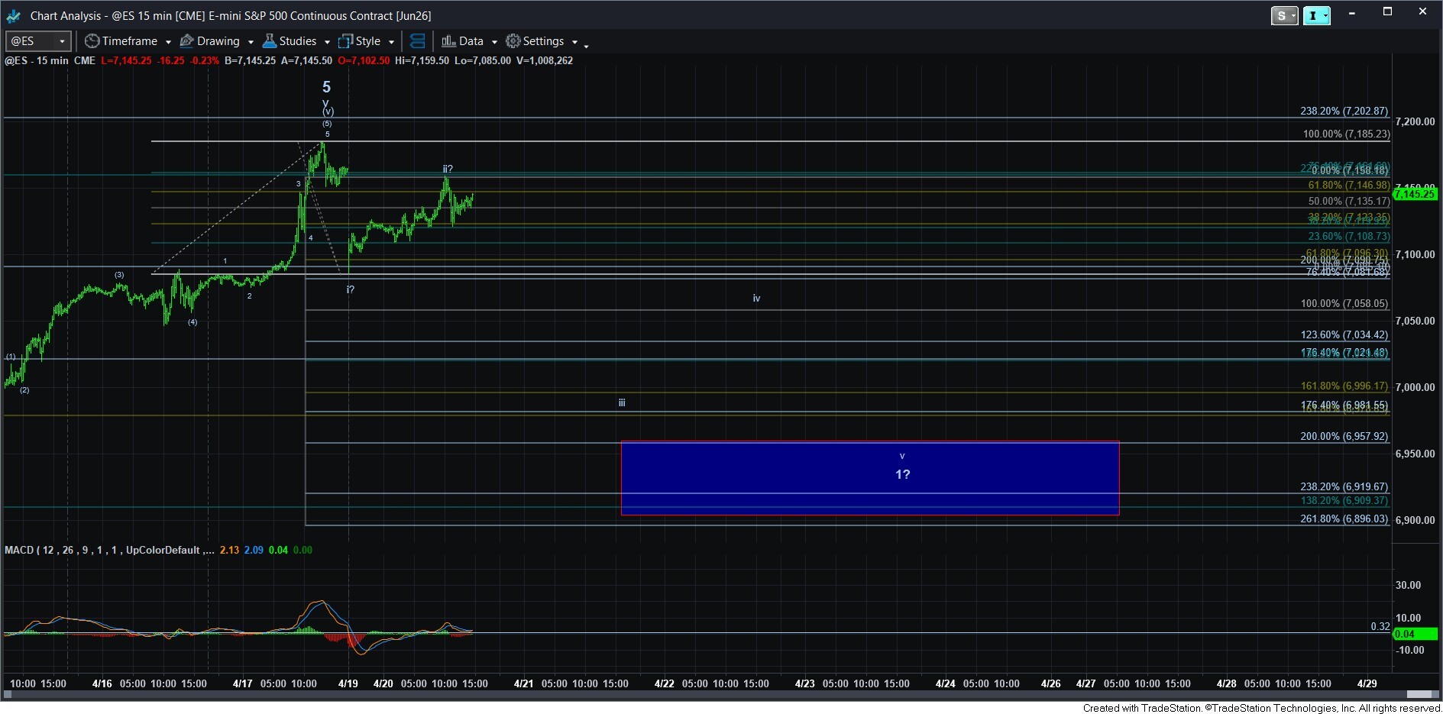Expand the Studies dropdown arrow
Screen dimensions: 1443x714
coord(327,42)
